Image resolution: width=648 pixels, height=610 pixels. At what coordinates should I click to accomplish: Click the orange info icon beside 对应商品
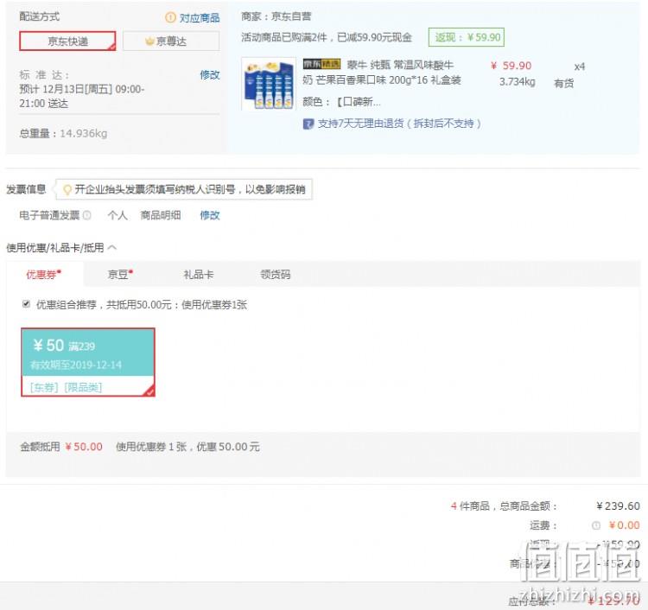tap(170, 17)
